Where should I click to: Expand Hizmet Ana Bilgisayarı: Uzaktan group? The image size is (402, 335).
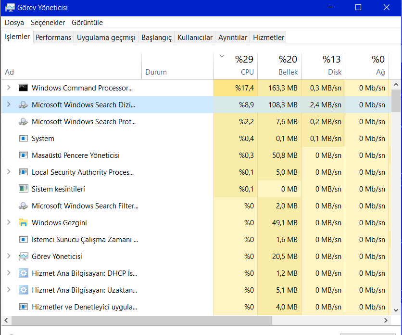tap(9, 290)
